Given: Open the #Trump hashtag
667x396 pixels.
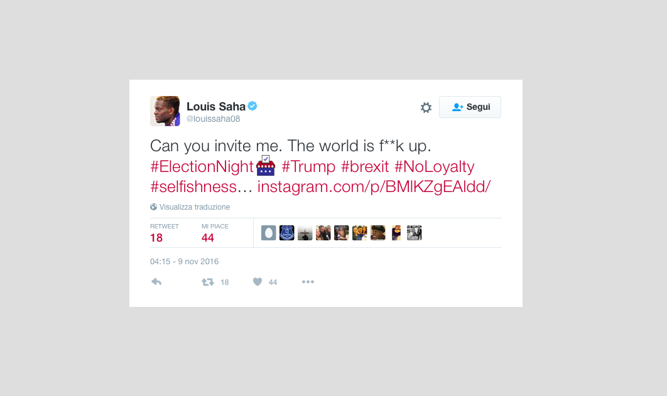Looking at the screenshot, I should click(308, 167).
